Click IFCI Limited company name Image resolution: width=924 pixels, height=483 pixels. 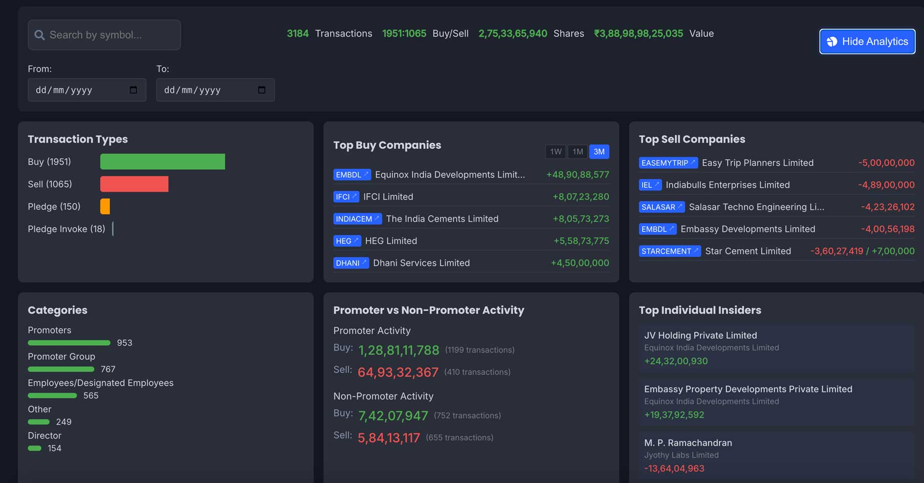pos(388,196)
